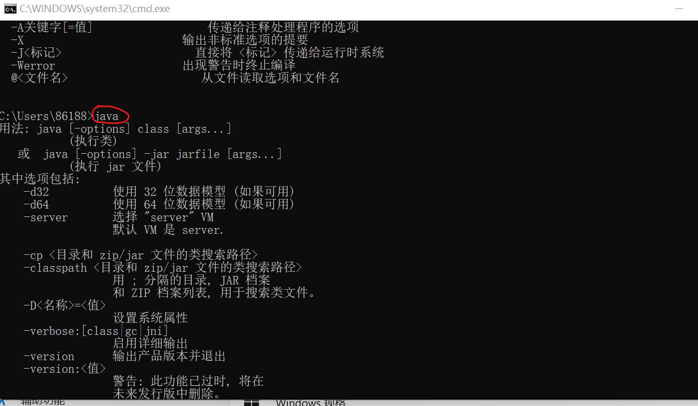The height and width of the screenshot is (406, 698).
Task: Click the -cp option line
Action: [141, 255]
